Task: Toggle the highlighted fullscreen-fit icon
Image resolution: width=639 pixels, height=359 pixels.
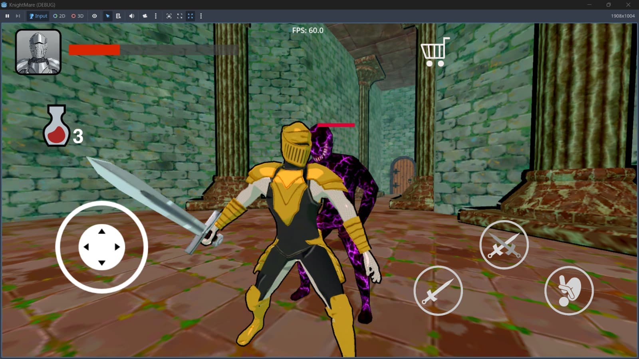Action: [x=191, y=16]
